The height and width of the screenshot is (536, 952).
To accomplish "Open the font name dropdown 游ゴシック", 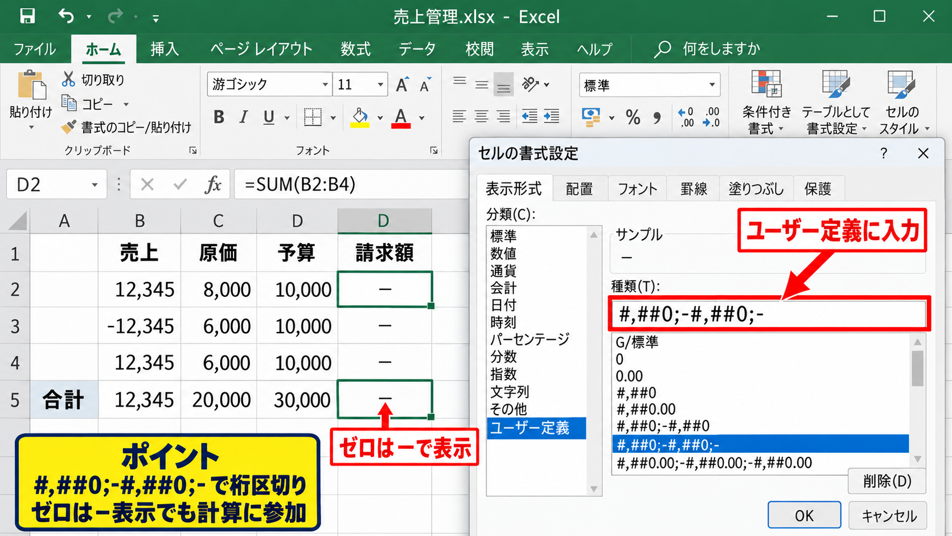I will [x=325, y=84].
